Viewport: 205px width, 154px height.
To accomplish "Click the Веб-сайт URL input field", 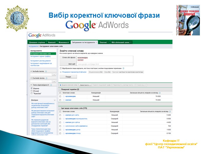I will pos(105,64).
